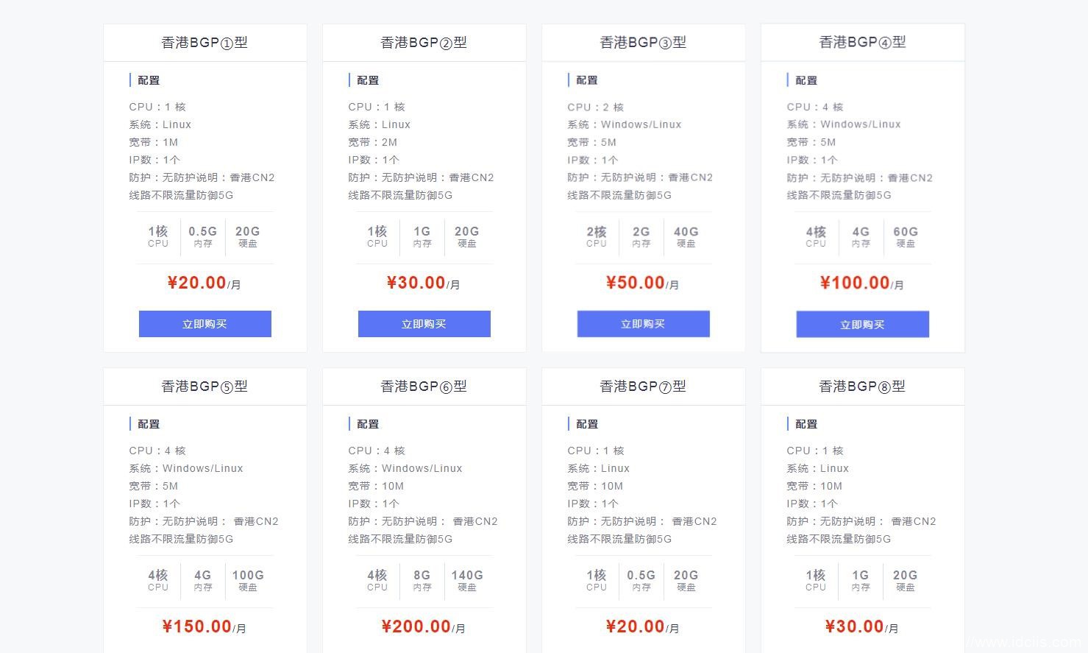Open the 香港BGP⑤型 plan title

205,386
